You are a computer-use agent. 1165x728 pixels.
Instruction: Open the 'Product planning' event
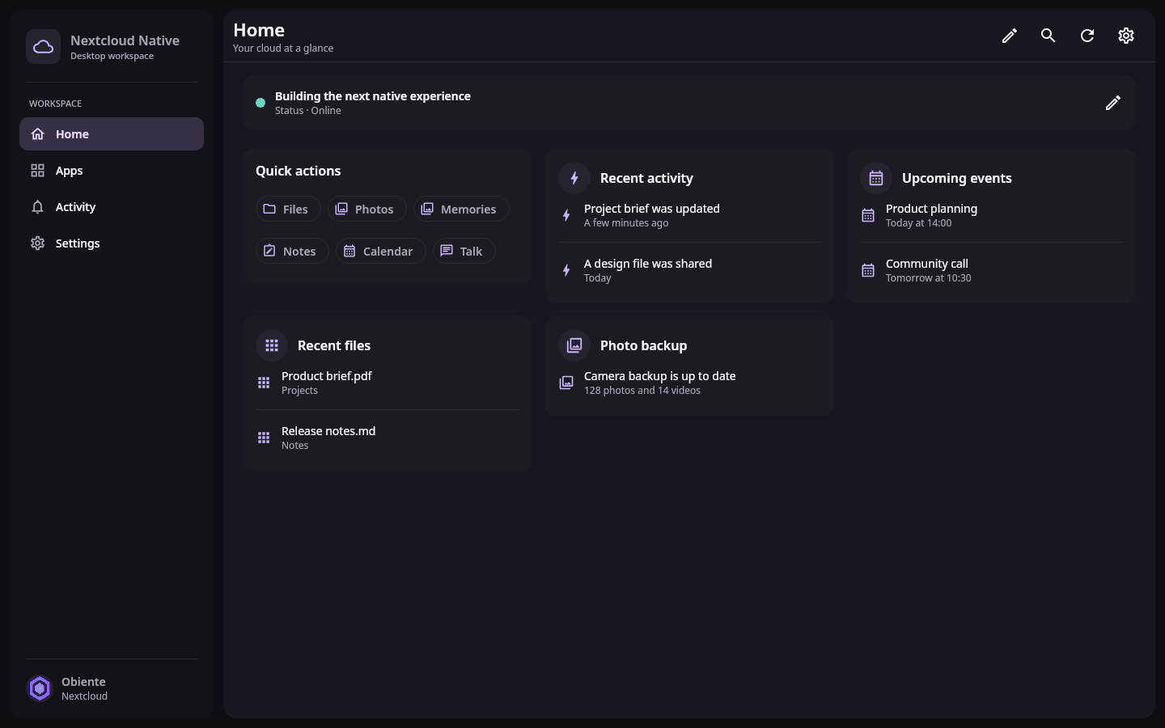click(x=991, y=215)
